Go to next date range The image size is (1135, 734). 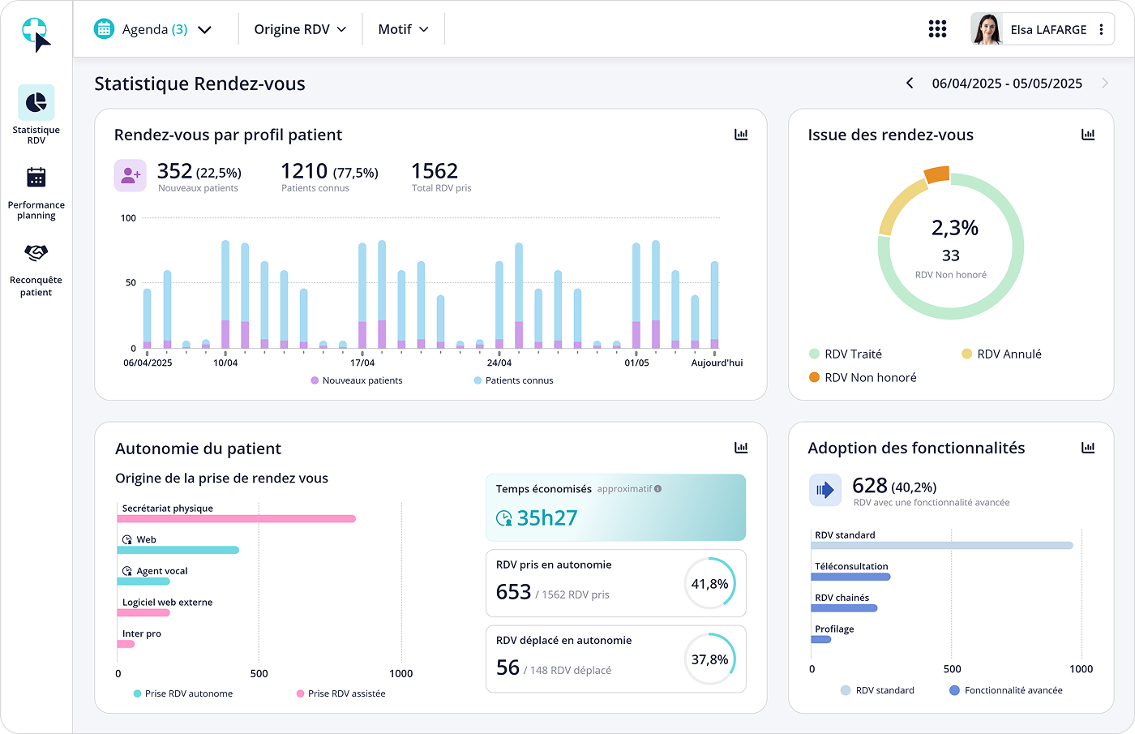(x=1105, y=83)
